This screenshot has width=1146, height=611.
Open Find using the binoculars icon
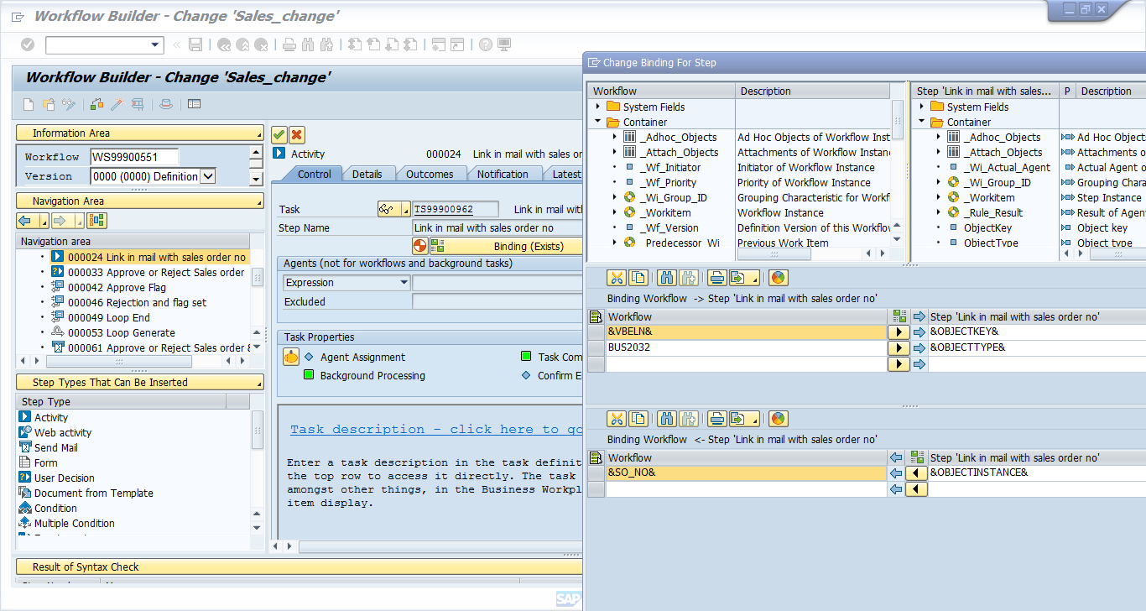(x=667, y=278)
